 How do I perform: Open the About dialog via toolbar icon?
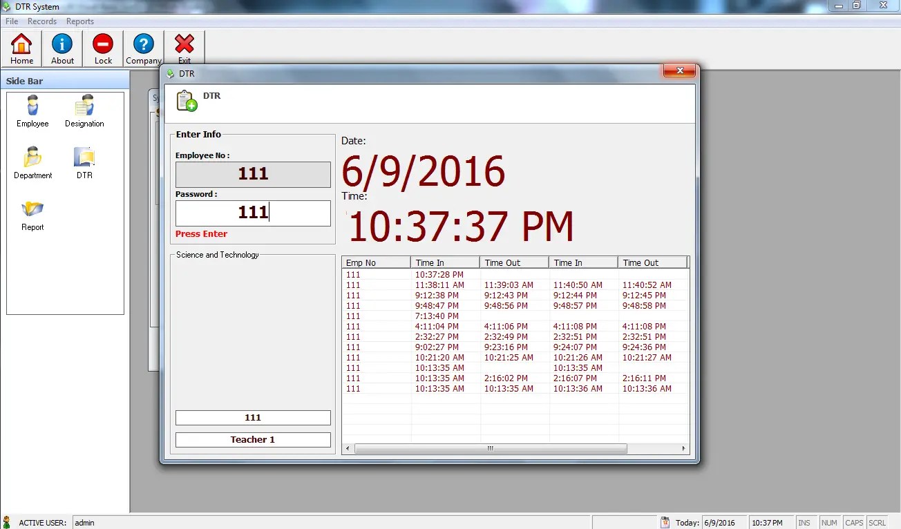coord(61,47)
